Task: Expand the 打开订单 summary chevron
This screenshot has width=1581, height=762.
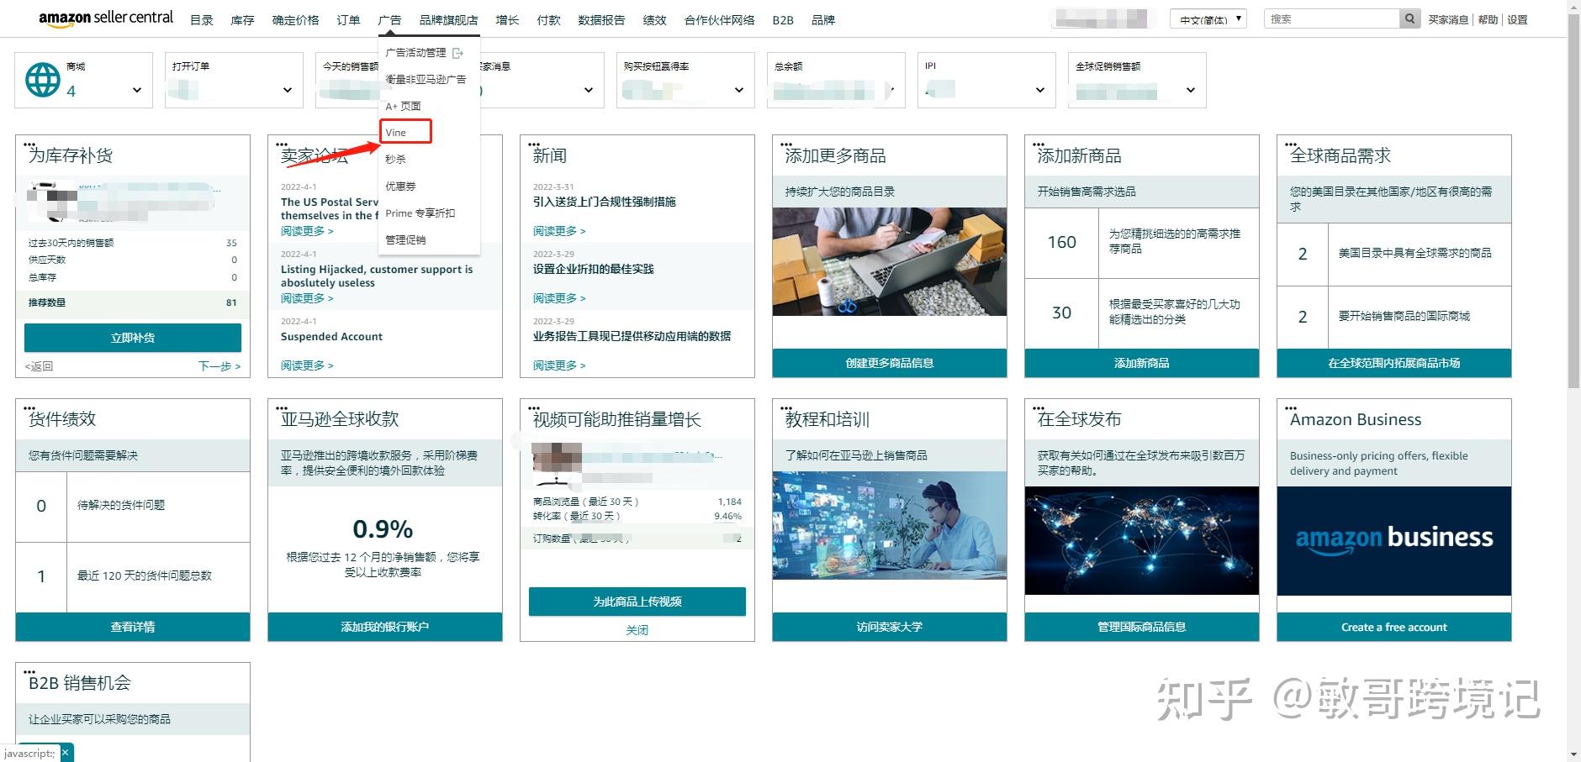Action: pos(288,90)
